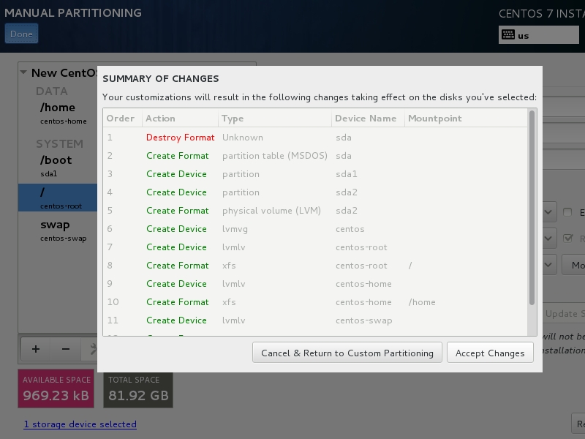The image size is (585, 439).
Task: Select the lvmvg centos row
Action: point(315,229)
